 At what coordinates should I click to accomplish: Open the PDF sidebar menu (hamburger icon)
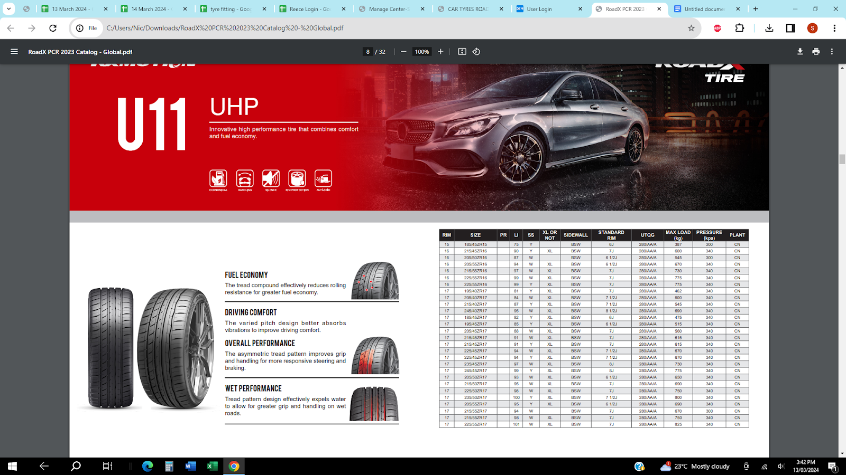pos(14,52)
